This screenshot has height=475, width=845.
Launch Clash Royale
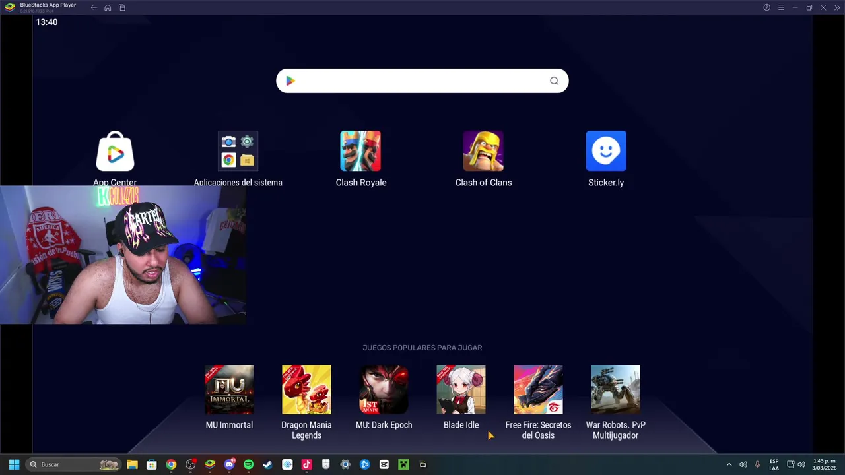coord(360,151)
